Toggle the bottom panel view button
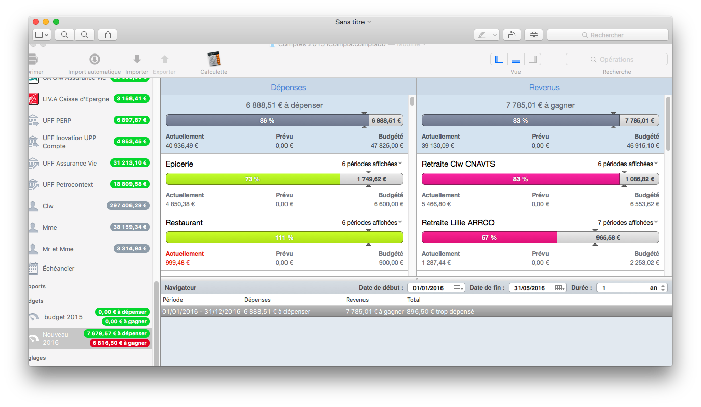 click(x=515, y=59)
